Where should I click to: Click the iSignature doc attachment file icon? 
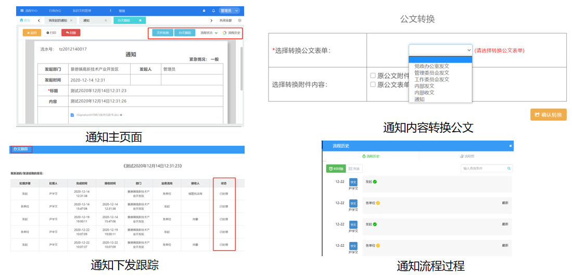[72, 115]
